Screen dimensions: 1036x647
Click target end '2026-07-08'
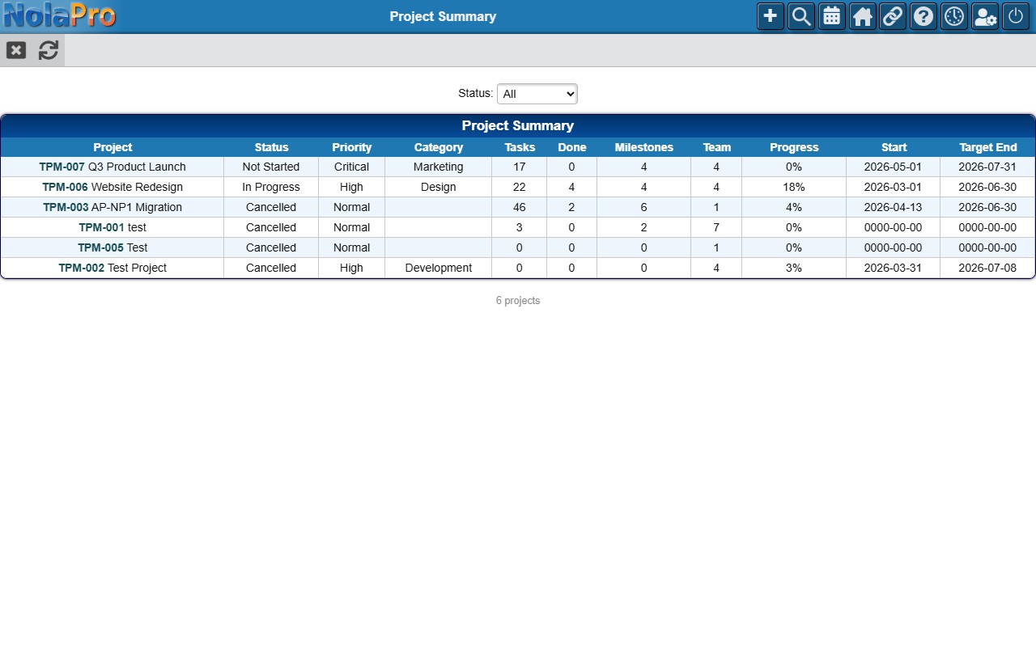click(987, 268)
